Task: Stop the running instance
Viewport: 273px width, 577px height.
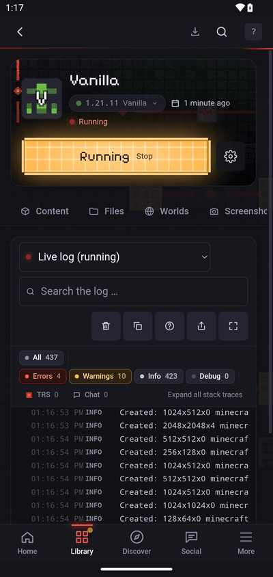Action: tap(116, 157)
